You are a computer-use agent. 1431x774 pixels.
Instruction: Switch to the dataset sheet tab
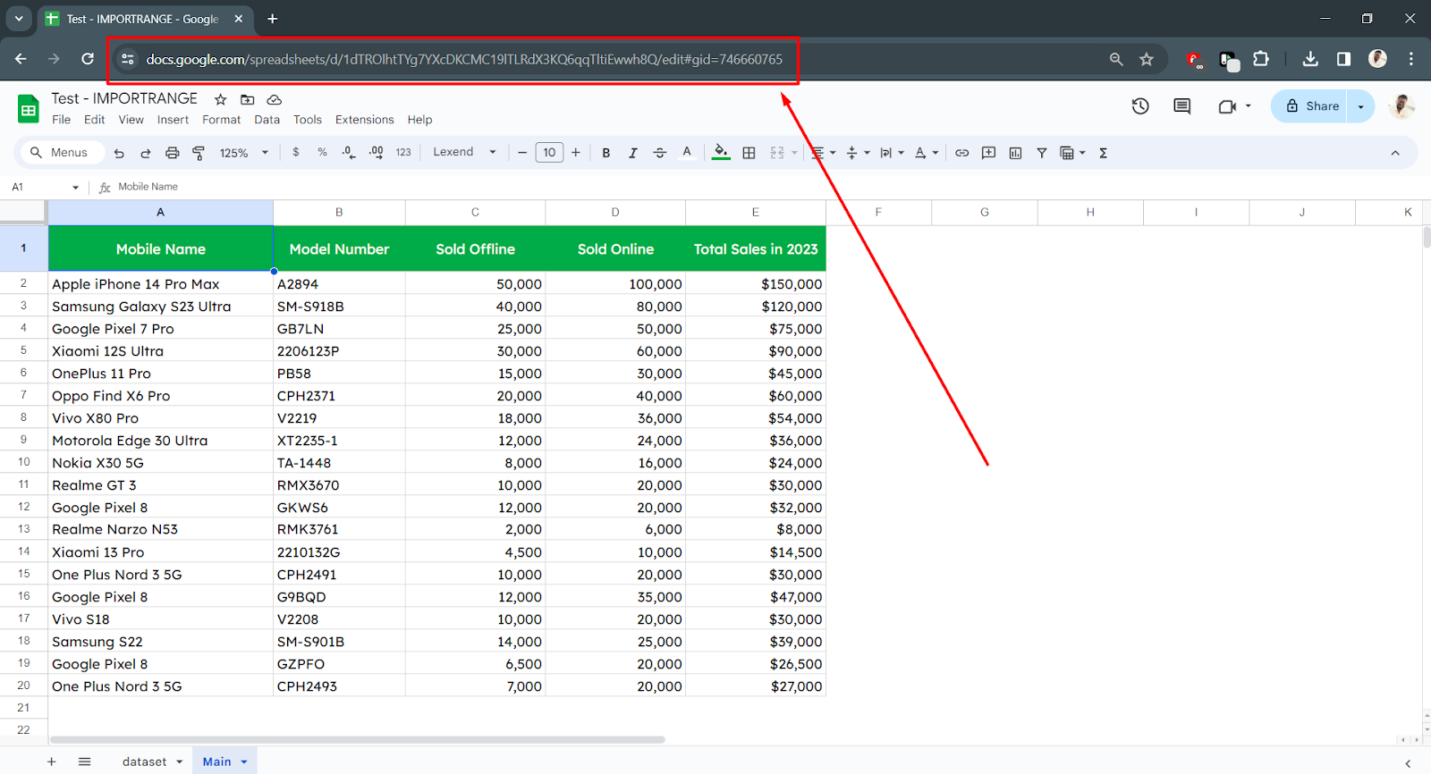click(x=144, y=761)
